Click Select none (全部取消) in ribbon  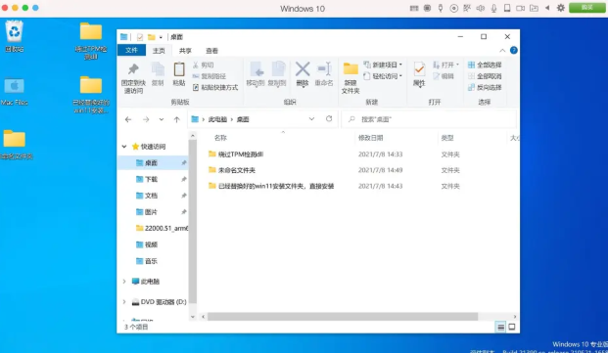click(x=485, y=76)
